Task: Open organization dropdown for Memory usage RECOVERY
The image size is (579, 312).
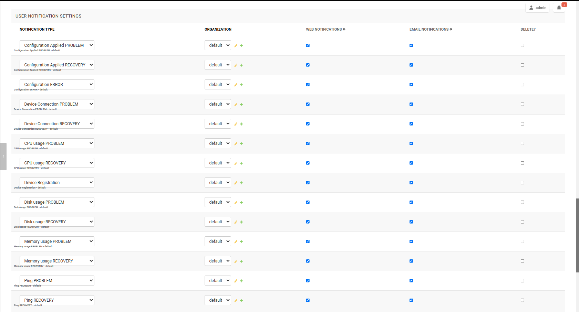Action: point(218,261)
